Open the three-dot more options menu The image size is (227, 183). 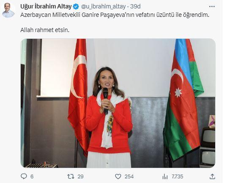click(212, 6)
